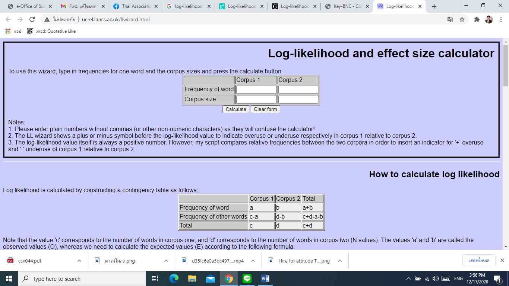Open Task View on the taskbar
This screenshot has height=286, width=509.
coord(155,279)
